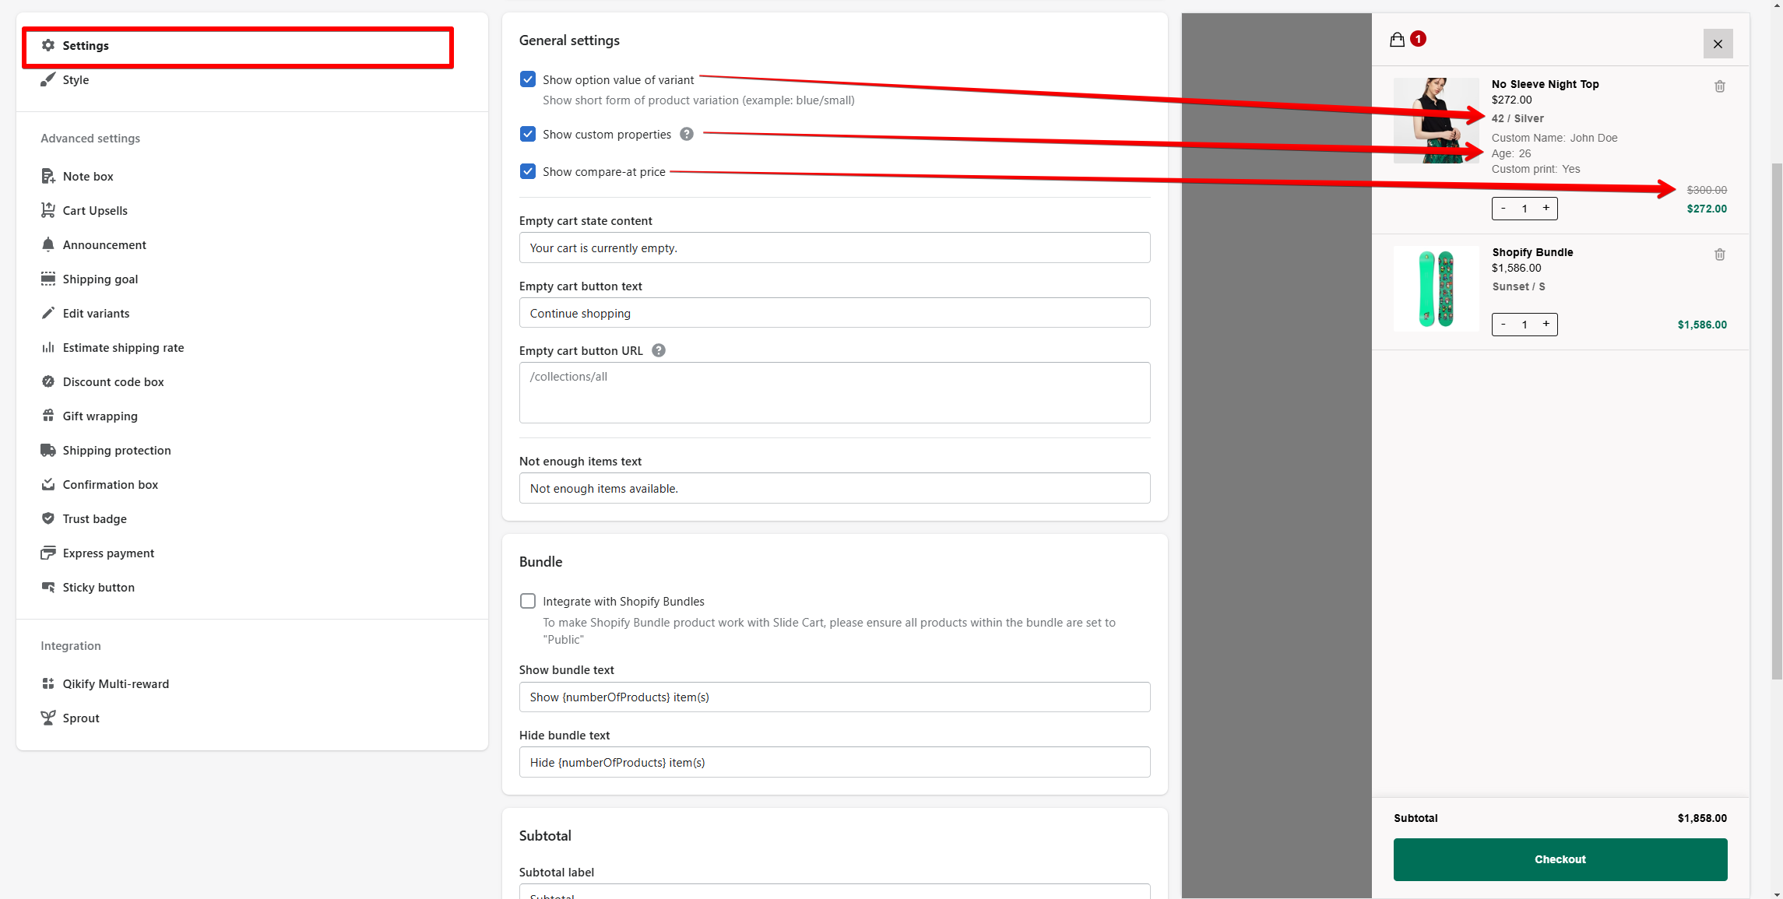
Task: Click the Subtotal amount $1,858.00
Action: click(x=1702, y=818)
